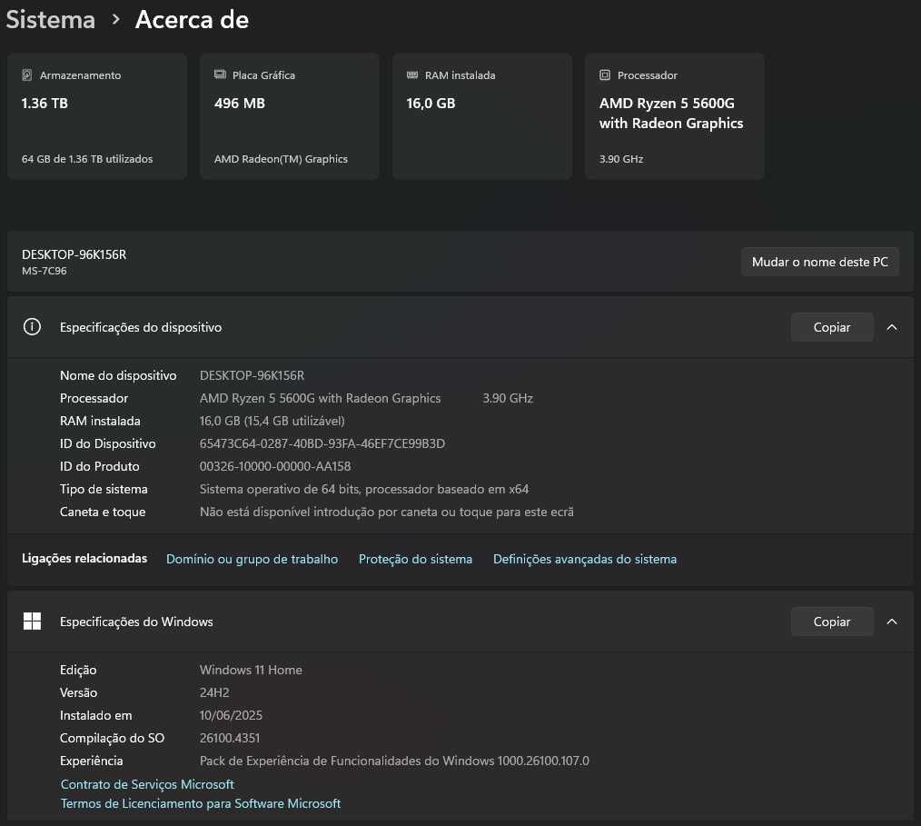Collapse the Especificações do Windows section chevron
This screenshot has width=921, height=826.
click(892, 622)
